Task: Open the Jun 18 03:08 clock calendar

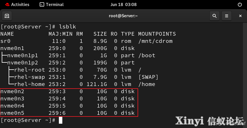Action: click(x=123, y=5)
